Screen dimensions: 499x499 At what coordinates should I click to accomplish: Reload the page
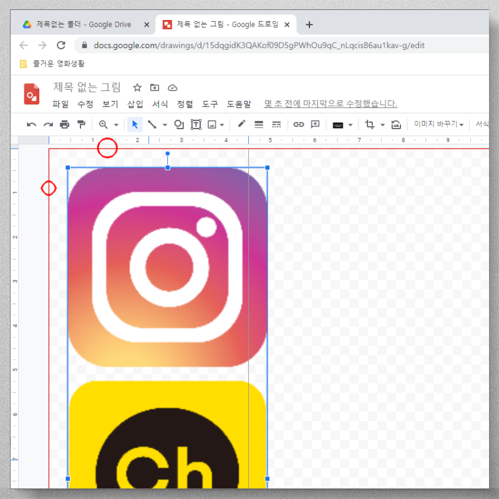[61, 45]
